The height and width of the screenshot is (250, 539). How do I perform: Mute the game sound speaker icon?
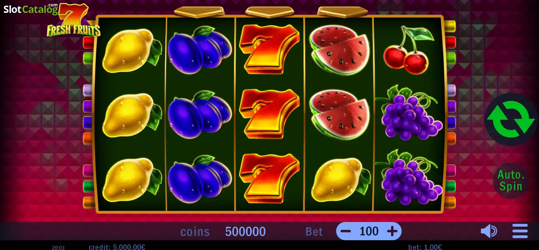tap(489, 231)
